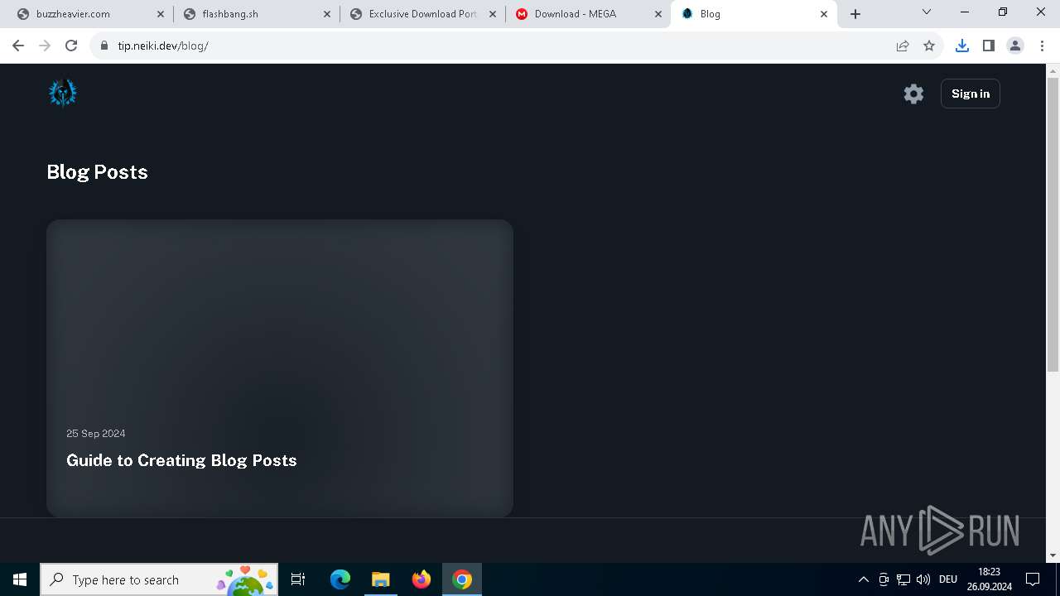Click the site logo in page header
This screenshot has width=1060, height=596.
[62, 94]
